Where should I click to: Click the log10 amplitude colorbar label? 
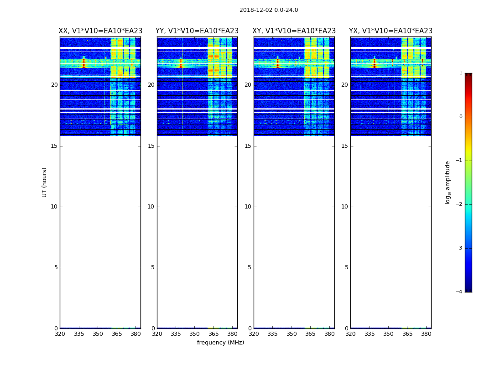[448, 182]
